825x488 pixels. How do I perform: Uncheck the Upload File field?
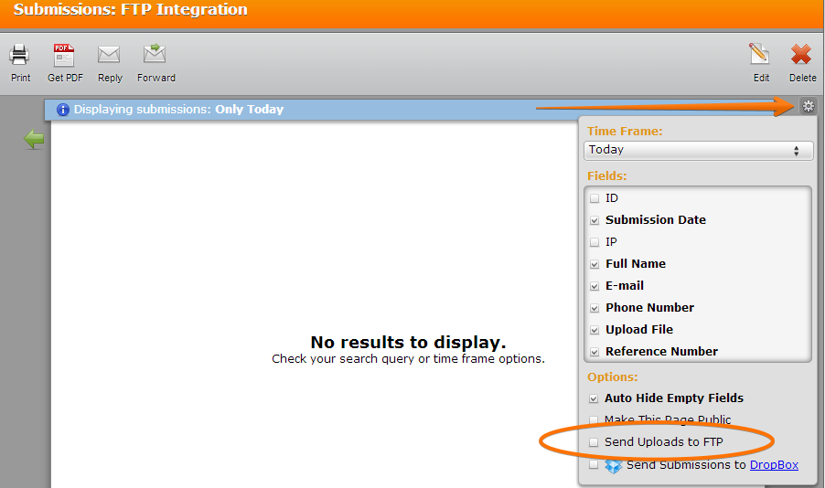tap(595, 330)
